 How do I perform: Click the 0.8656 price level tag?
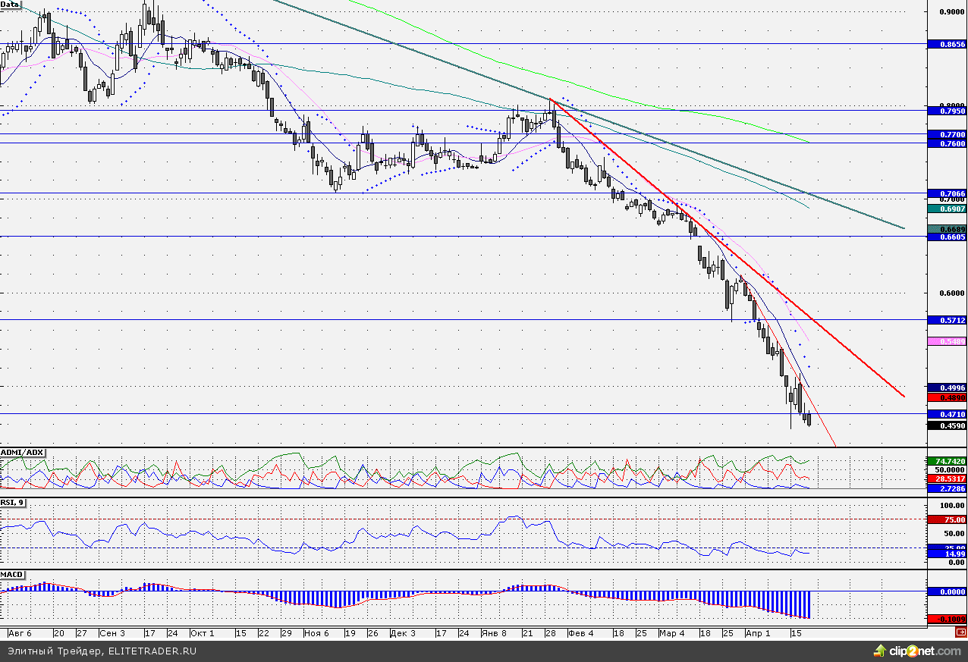pos(947,45)
